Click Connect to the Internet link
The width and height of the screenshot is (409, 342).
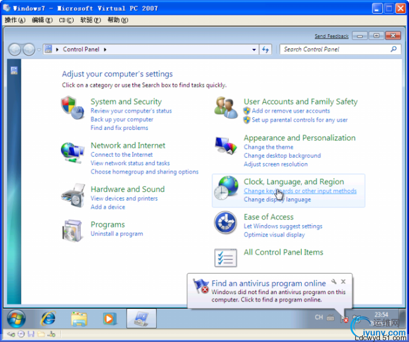pyautogui.click(x=122, y=154)
